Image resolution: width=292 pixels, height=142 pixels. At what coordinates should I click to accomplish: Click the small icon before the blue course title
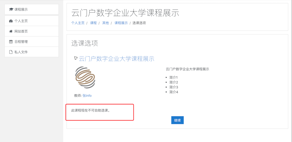[x=76, y=58]
